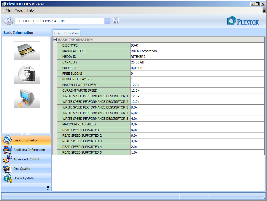
Task: Collapse the BASIC INFORMATION section
Action: click(55, 40)
